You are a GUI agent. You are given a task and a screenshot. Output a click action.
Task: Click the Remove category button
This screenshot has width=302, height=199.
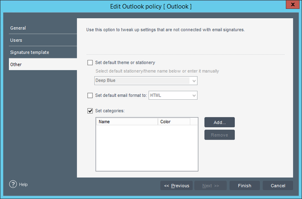220,135
